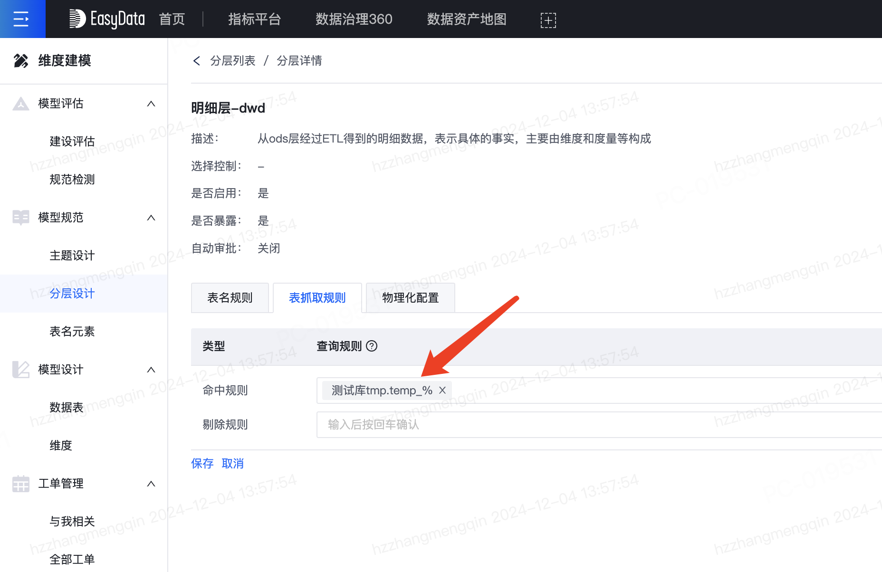Save the rules with 保存

pos(202,463)
